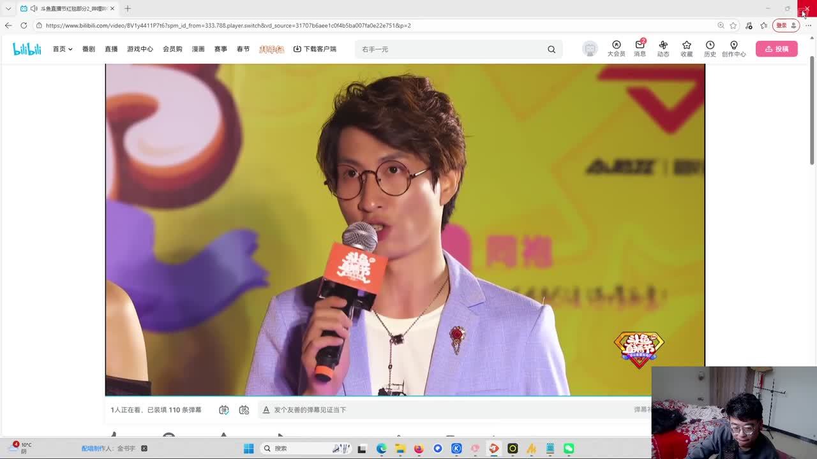The image size is (817, 459).
Task: Click the user avatar in header
Action: click(x=590, y=49)
